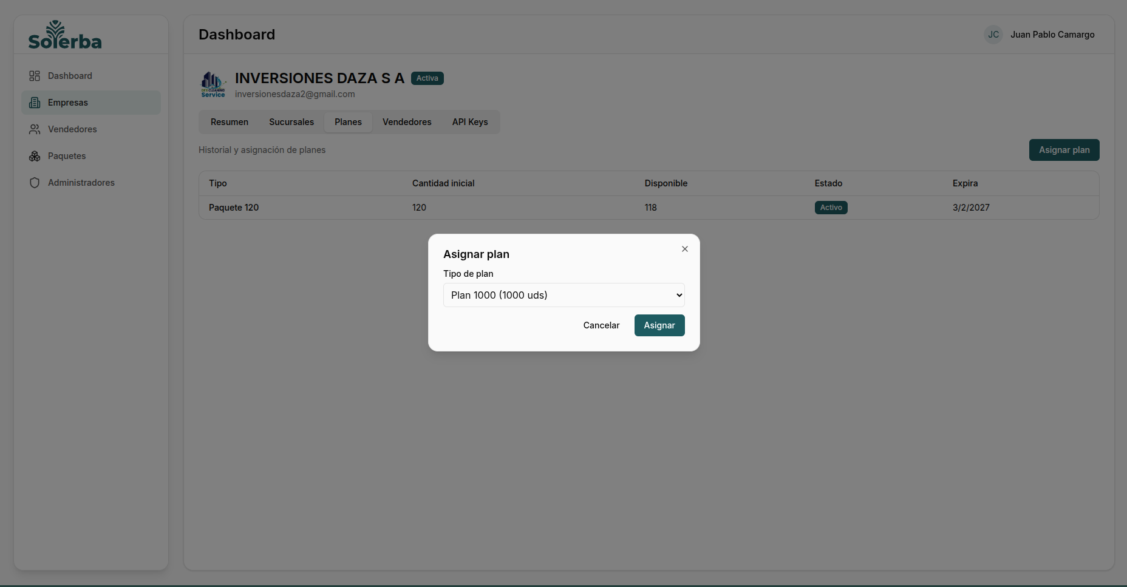The width and height of the screenshot is (1127, 587).
Task: Open the Sucursales tab
Action: pos(291,122)
